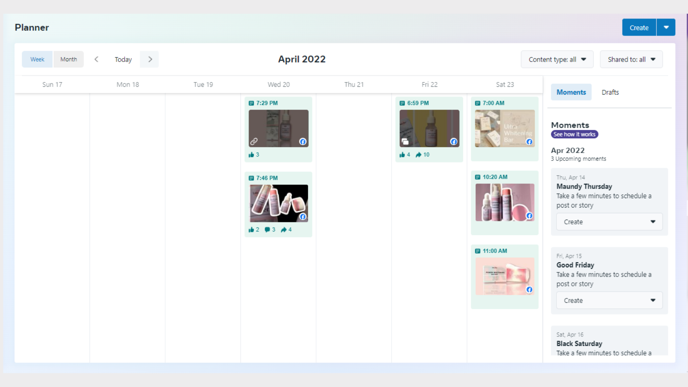The height and width of the screenshot is (387, 688).
Task: Click shares icon under 6:59 PM post
Action: click(x=418, y=155)
